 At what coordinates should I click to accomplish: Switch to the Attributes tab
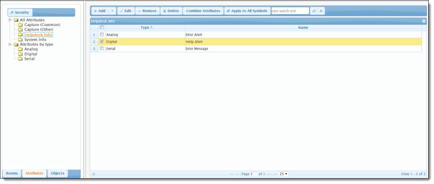(34, 173)
